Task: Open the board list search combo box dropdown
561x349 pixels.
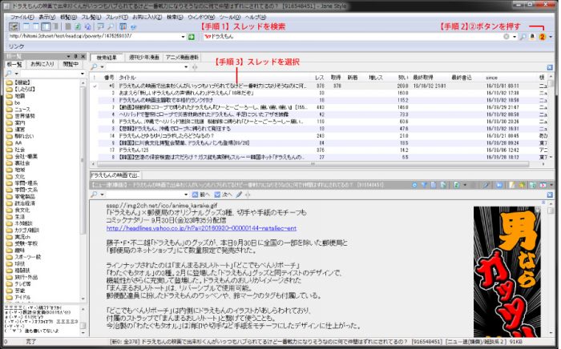Action: click(x=83, y=74)
